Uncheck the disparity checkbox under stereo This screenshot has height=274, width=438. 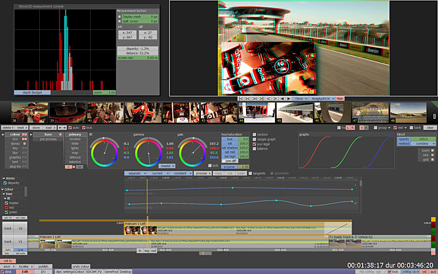click(5, 183)
